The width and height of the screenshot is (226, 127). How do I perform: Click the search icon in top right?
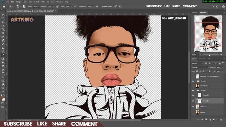[x=213, y=6]
